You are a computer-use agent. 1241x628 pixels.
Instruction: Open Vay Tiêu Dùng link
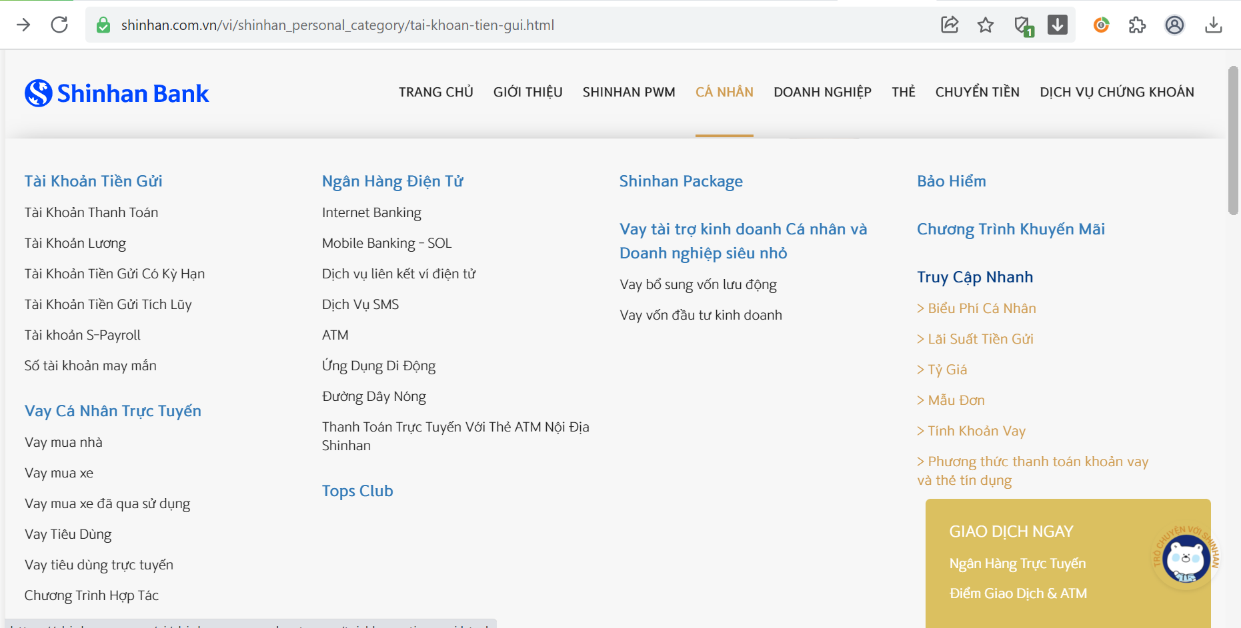click(68, 534)
